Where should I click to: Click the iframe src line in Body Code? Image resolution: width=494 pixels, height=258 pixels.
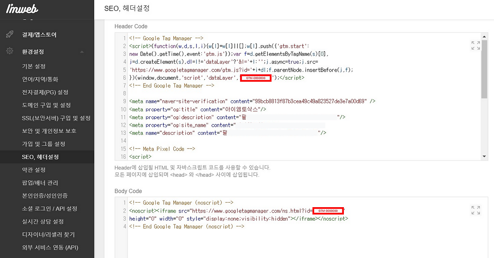(x=237, y=211)
